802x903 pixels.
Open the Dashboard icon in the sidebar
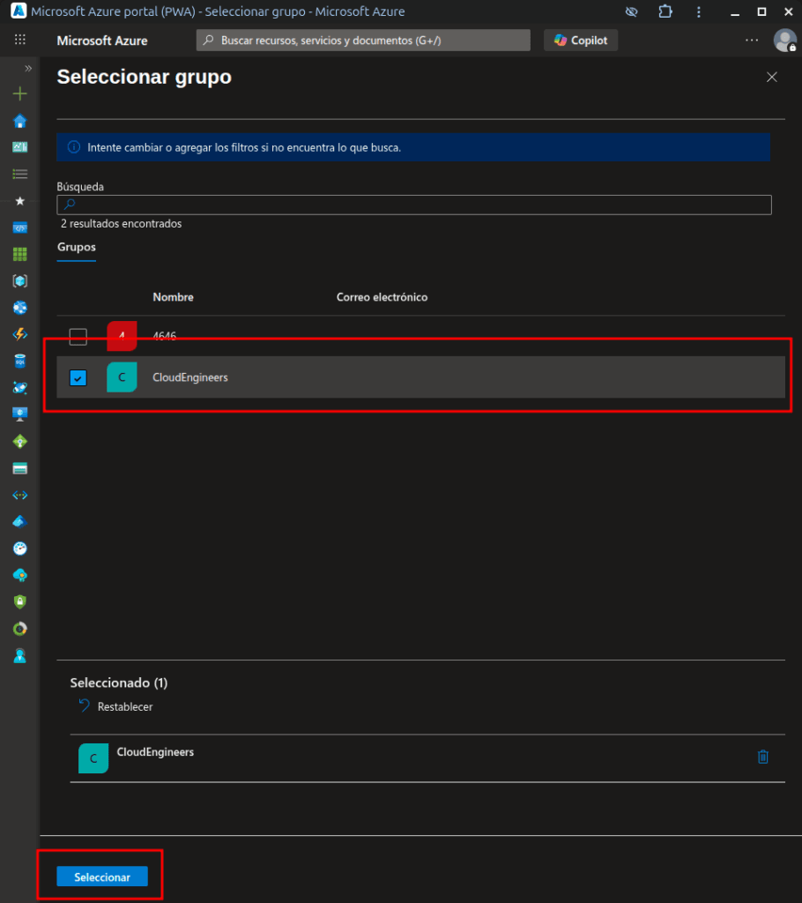tap(19, 147)
